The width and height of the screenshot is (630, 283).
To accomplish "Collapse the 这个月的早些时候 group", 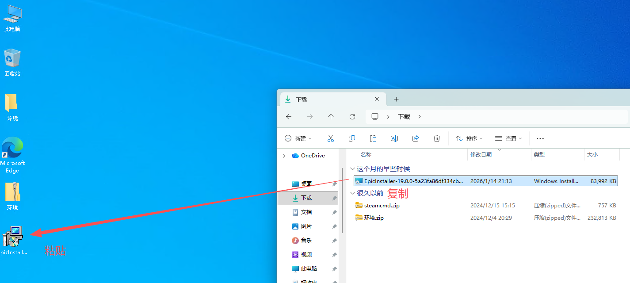I will [352, 169].
